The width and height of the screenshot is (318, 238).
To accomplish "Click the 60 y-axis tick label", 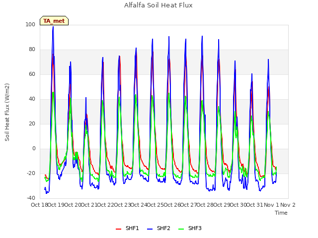I will (x=32, y=74).
